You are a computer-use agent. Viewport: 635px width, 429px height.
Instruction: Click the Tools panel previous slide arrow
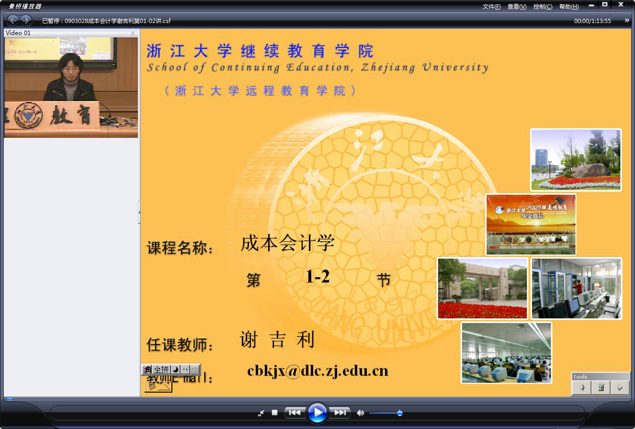582,388
